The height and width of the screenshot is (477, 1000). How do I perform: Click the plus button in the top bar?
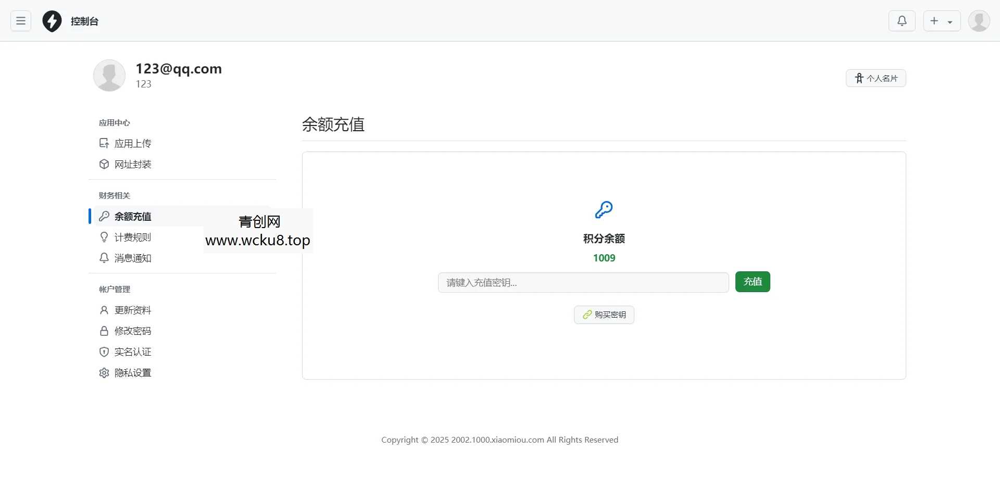934,21
